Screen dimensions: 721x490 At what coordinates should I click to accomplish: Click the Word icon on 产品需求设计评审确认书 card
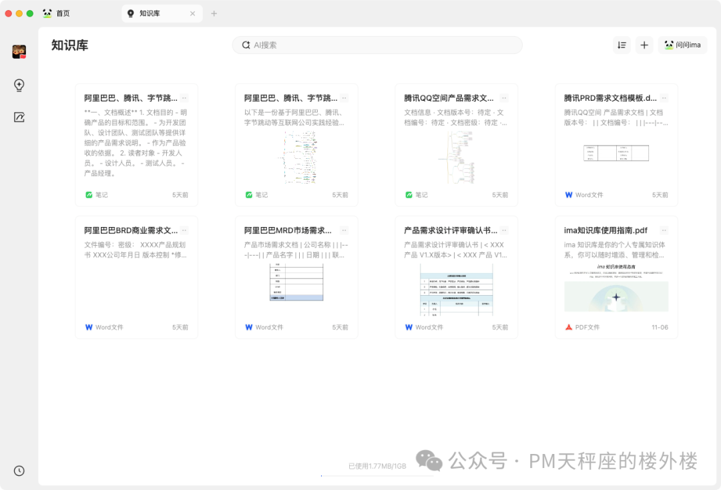coord(409,327)
